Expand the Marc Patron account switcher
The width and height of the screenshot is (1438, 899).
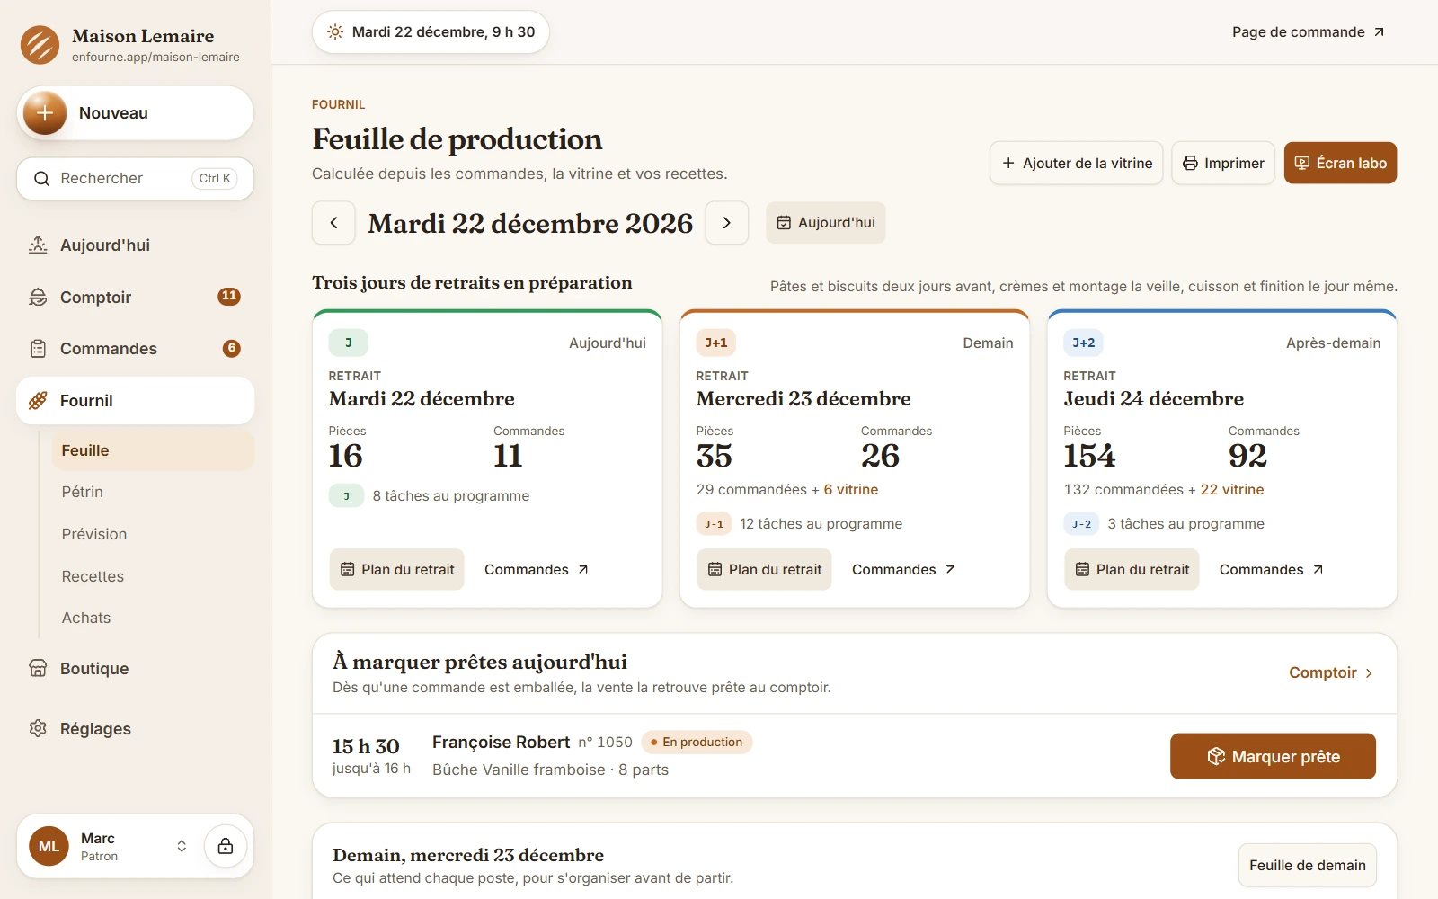111,846
